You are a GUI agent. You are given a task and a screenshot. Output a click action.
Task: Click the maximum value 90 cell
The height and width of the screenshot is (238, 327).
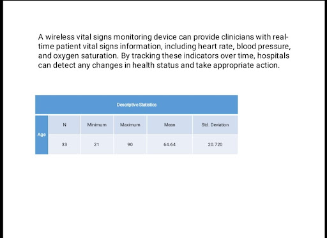coord(130,144)
